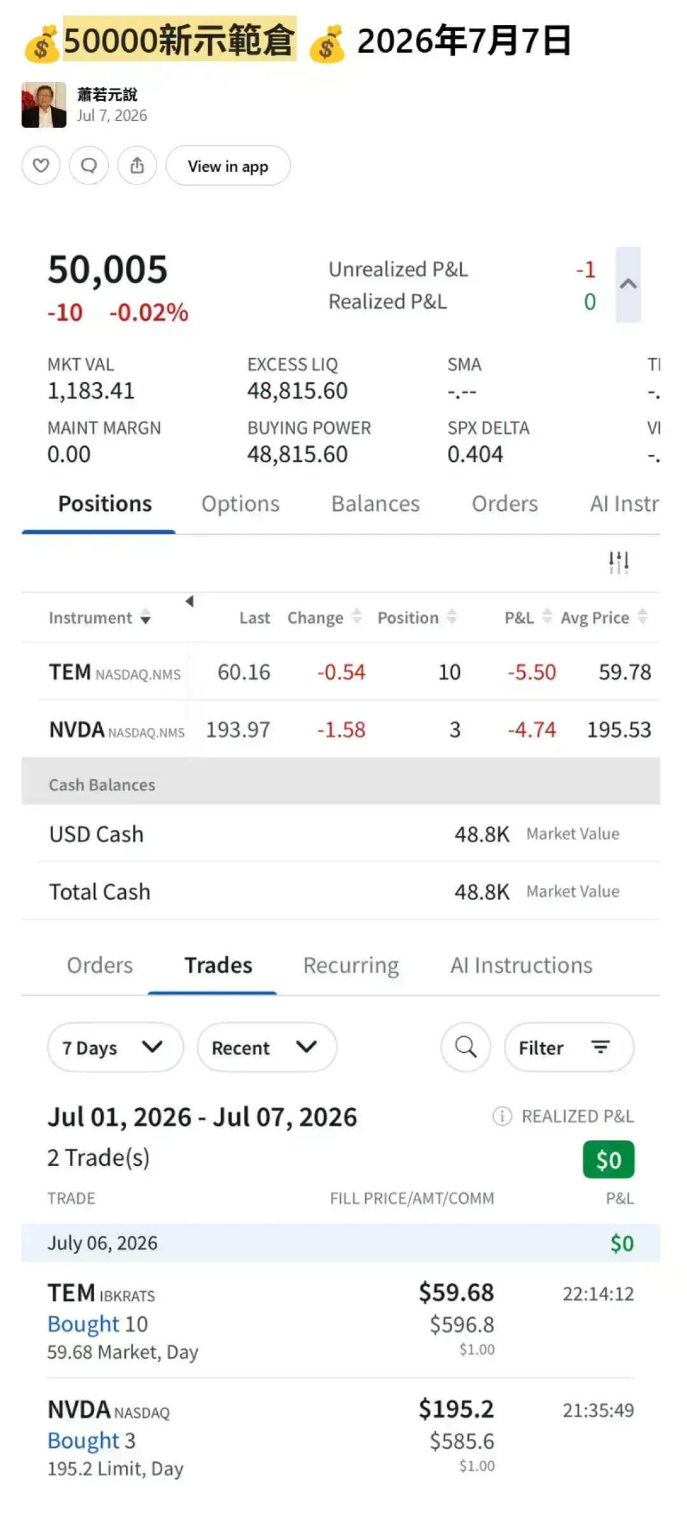Select the Balances tab
The width and height of the screenshot is (687, 1524).
click(x=375, y=504)
